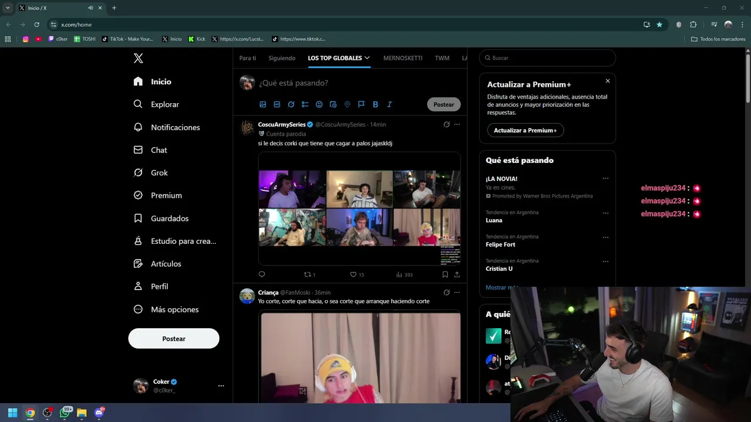
Task: Schedule the post via calendar icon
Action: click(333, 104)
